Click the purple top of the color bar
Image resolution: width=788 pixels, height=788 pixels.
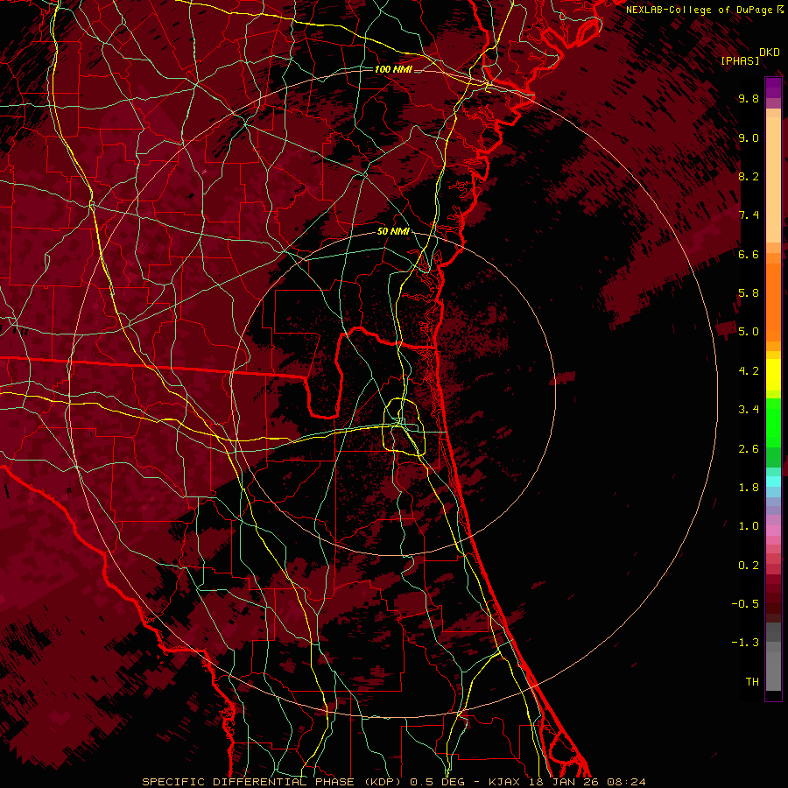773,88
